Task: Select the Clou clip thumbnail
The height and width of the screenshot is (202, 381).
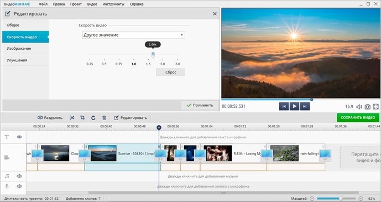Action: [x=55, y=153]
